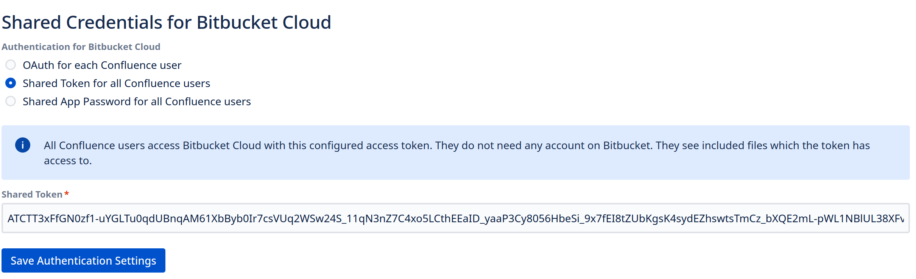The height and width of the screenshot is (279, 916).
Task: Click the word 'Bitbucket' in the main heading
Action: pyautogui.click(x=237, y=22)
